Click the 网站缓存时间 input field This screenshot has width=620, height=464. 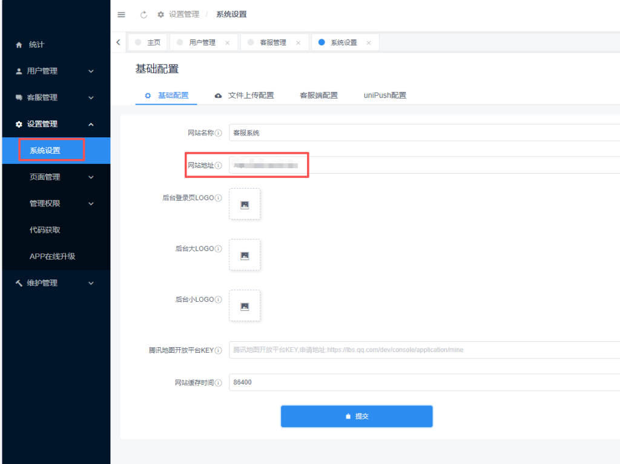[x=363, y=382]
